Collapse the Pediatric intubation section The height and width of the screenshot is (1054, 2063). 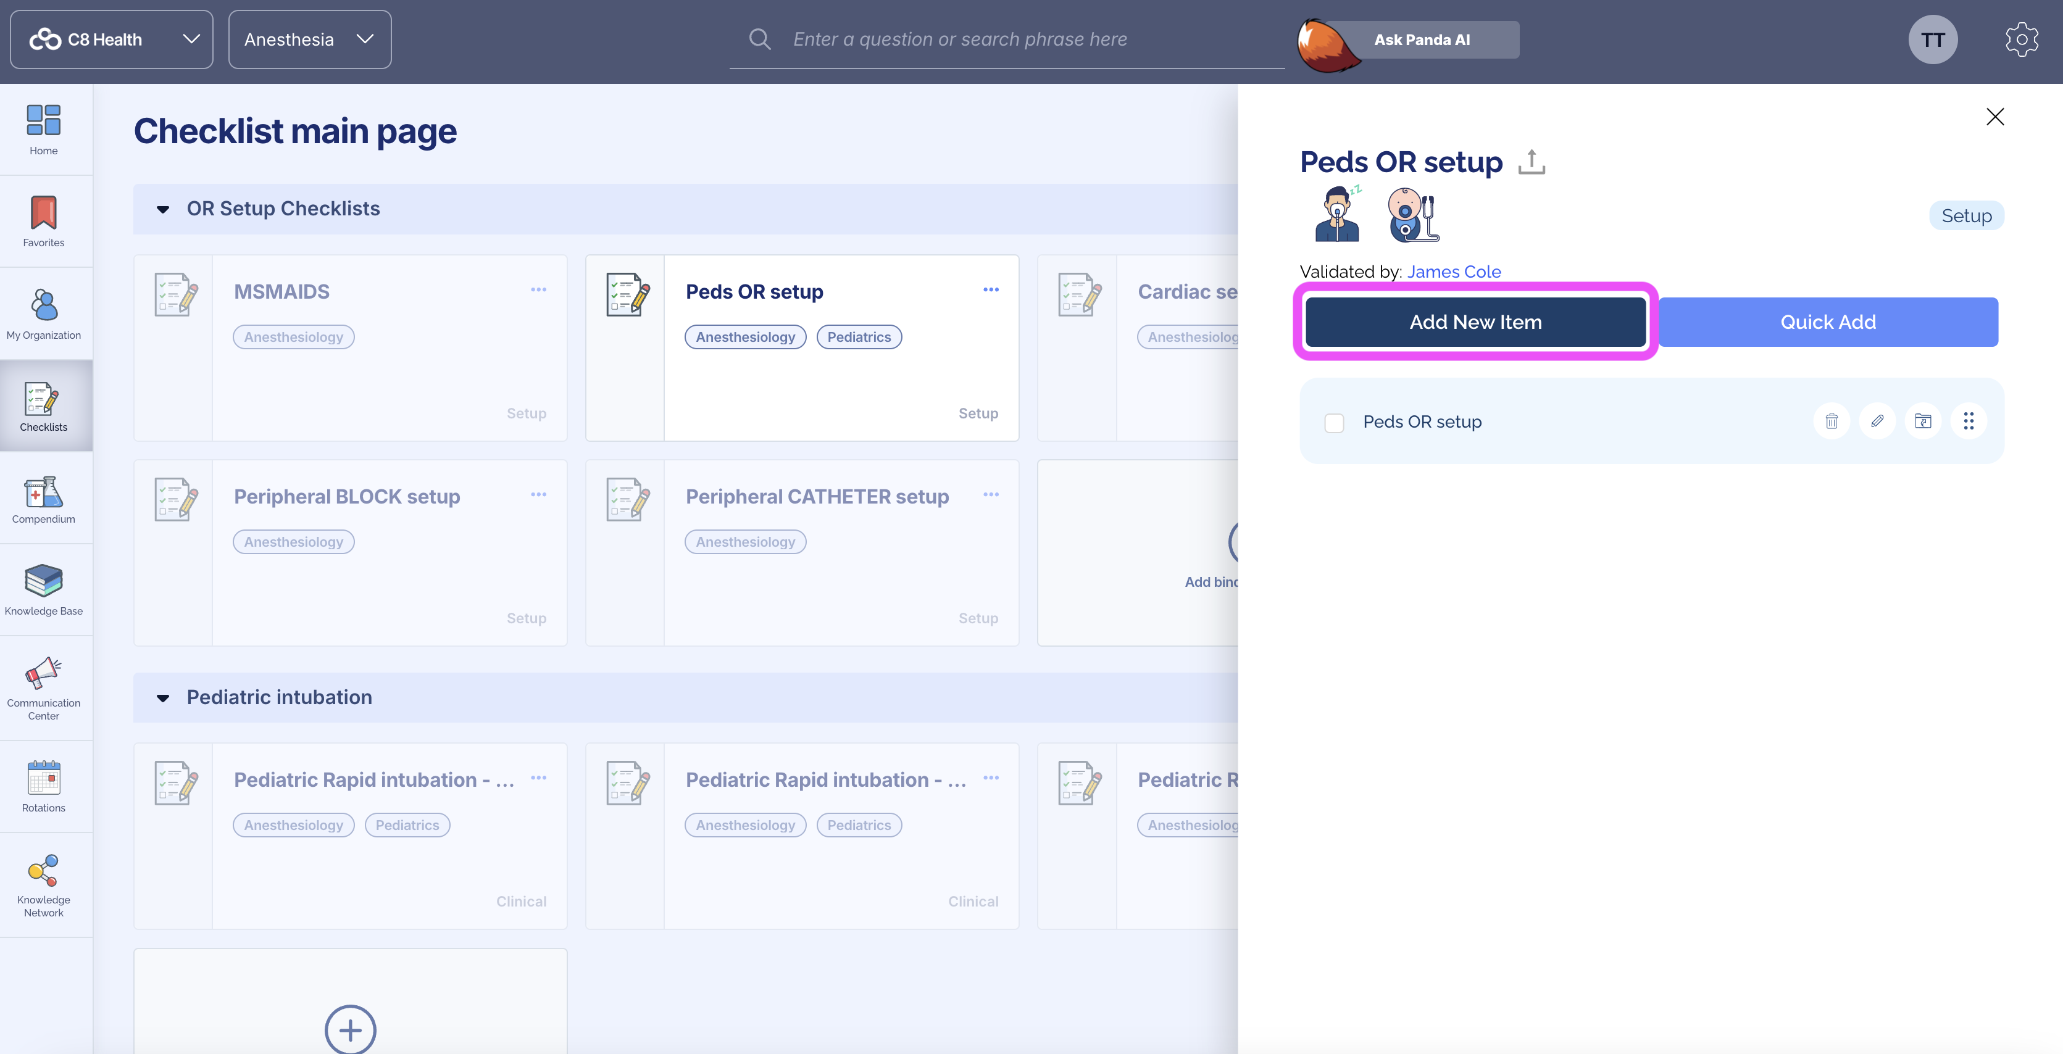coord(162,699)
